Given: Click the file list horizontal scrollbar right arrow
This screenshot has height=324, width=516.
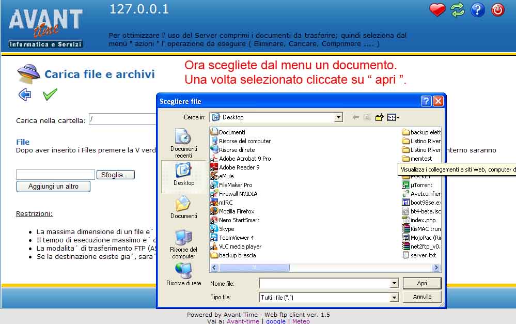Looking at the screenshot, I should pos(436,268).
